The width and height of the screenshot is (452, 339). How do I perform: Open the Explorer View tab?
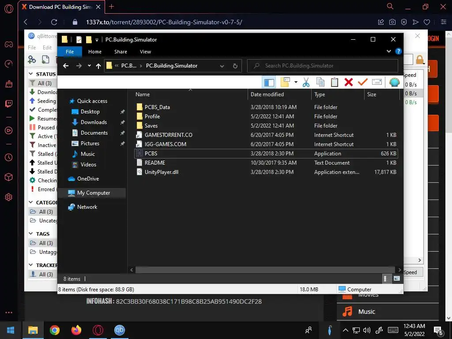pos(145,52)
